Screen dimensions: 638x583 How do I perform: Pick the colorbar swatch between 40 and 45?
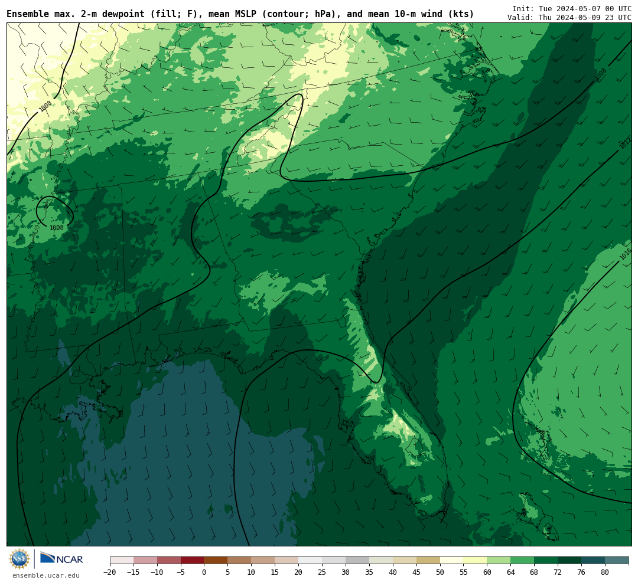point(405,561)
